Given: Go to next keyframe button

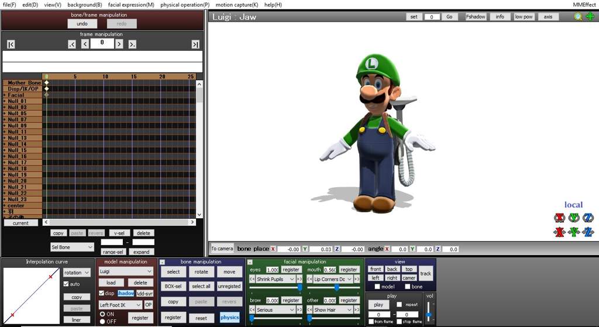Looking at the screenshot, I should 132,44.
